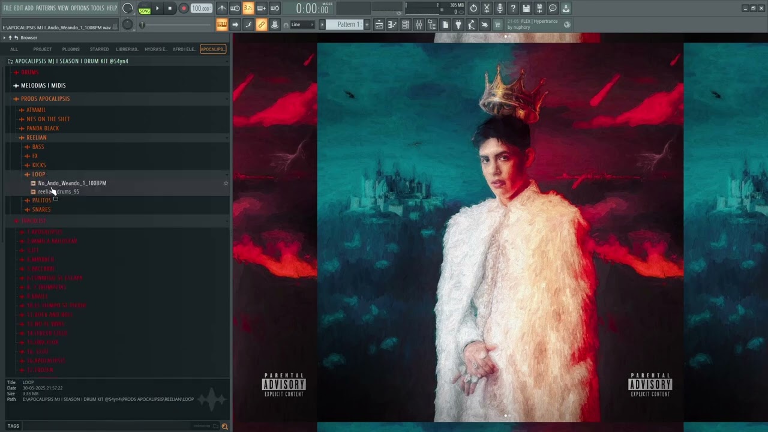Arm recording with the Record button
The height and width of the screenshot is (432, 768).
(x=184, y=8)
